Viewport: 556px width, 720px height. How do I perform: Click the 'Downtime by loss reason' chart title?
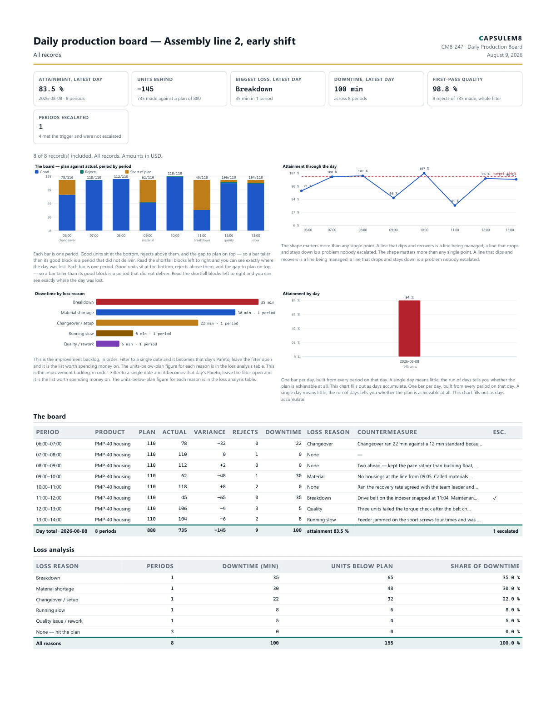coord(60,294)
